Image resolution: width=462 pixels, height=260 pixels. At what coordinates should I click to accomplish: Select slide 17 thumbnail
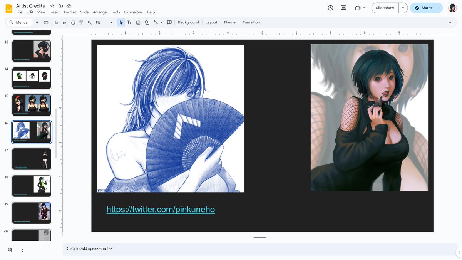point(32,159)
